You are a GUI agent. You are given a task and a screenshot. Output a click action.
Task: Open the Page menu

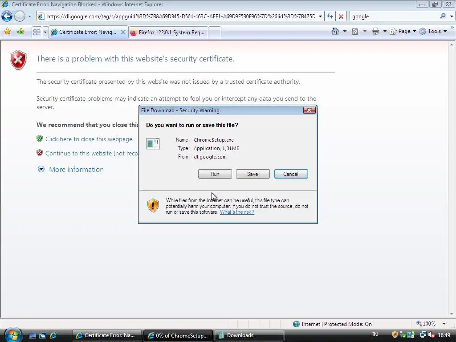pyautogui.click(x=403, y=31)
